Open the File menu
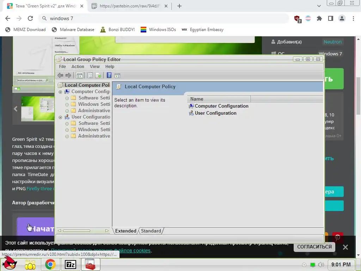The width and height of the screenshot is (361, 271). [62, 67]
